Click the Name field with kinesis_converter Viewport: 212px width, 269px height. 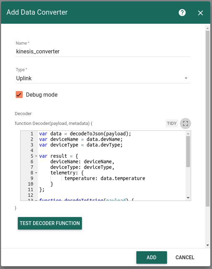[103, 52]
